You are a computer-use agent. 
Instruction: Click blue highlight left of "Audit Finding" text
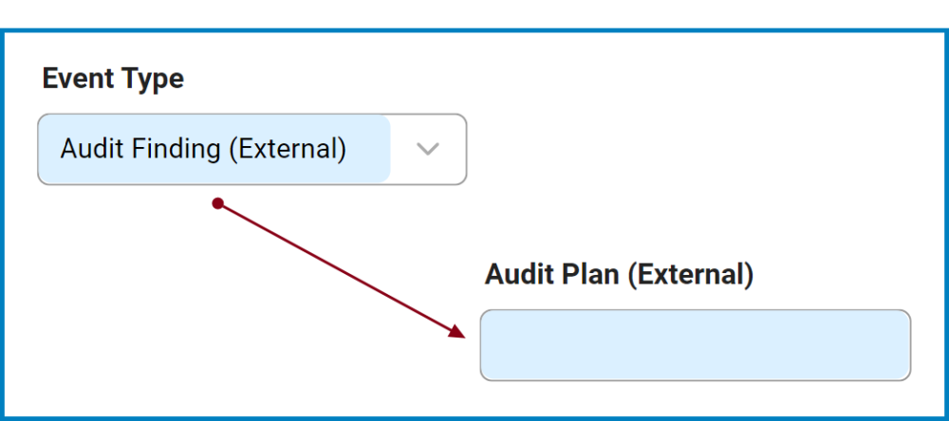click(x=48, y=149)
